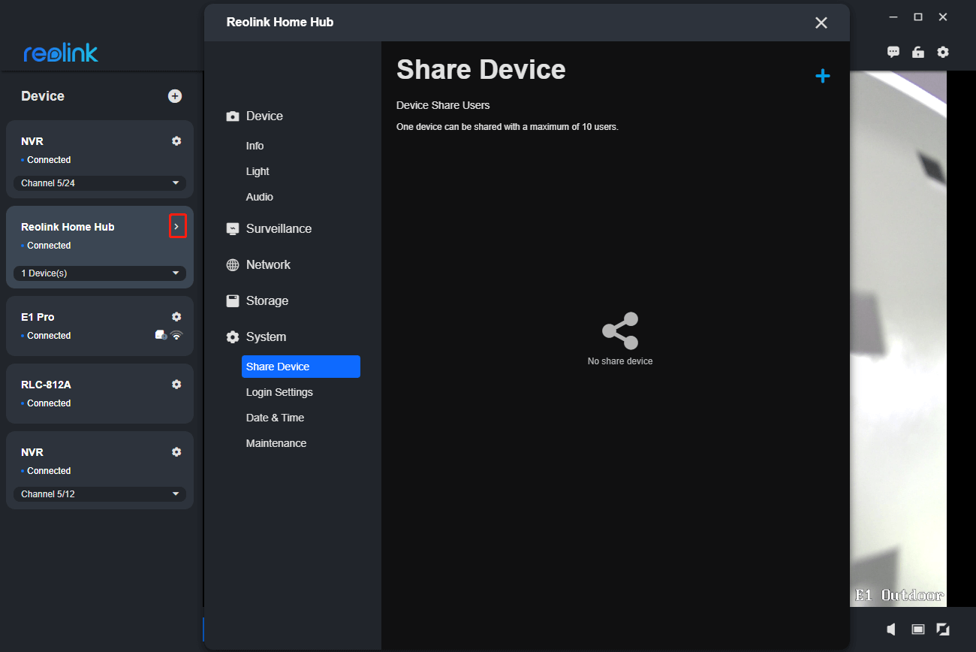This screenshot has width=976, height=652.
Task: Close the Reolink Home Hub settings dialog
Action: coord(821,23)
